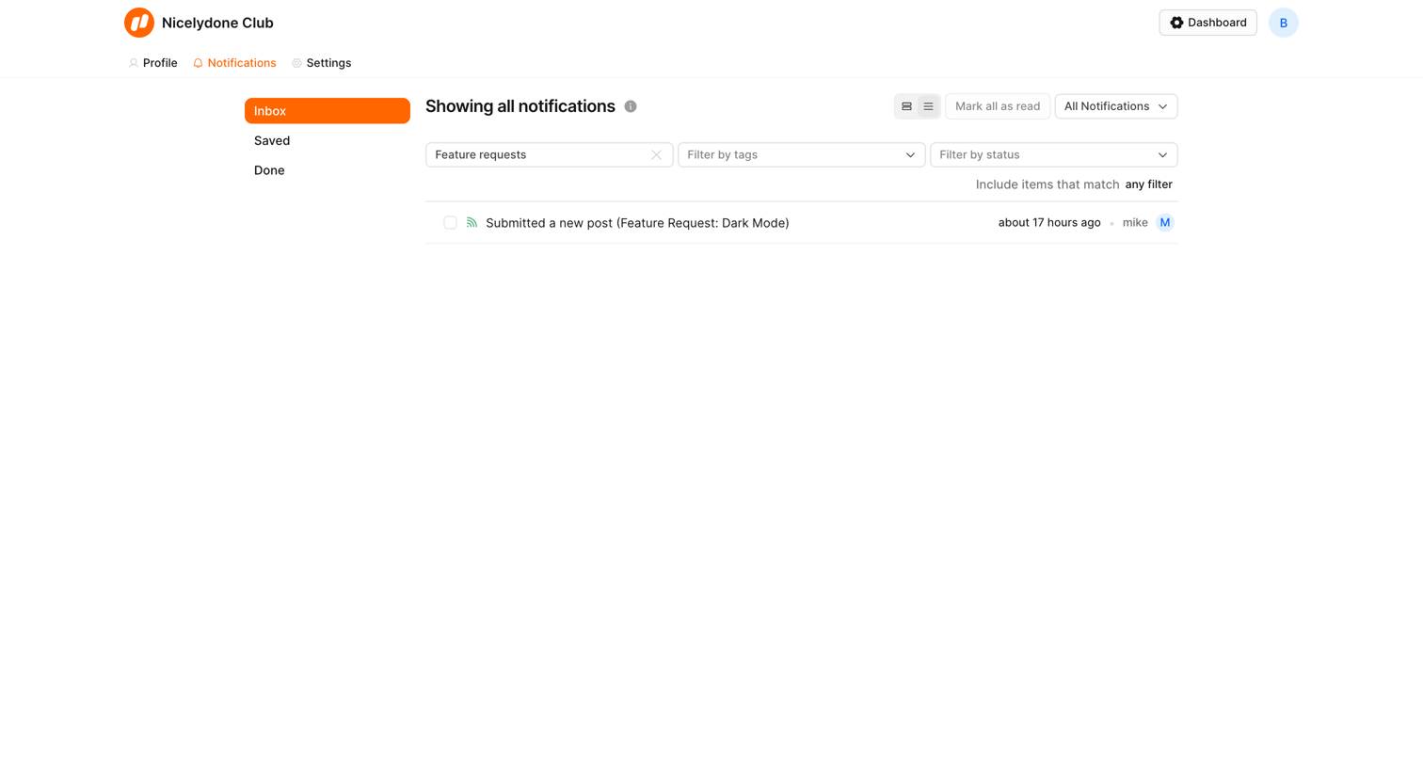The height and width of the screenshot is (766, 1423).
Task: Switch to the compact list view icon
Action: (928, 106)
